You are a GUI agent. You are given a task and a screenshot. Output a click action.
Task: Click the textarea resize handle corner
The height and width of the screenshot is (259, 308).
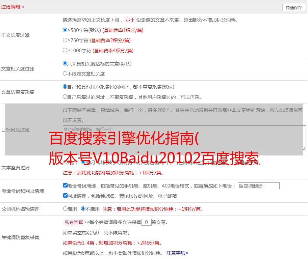pos(304,149)
